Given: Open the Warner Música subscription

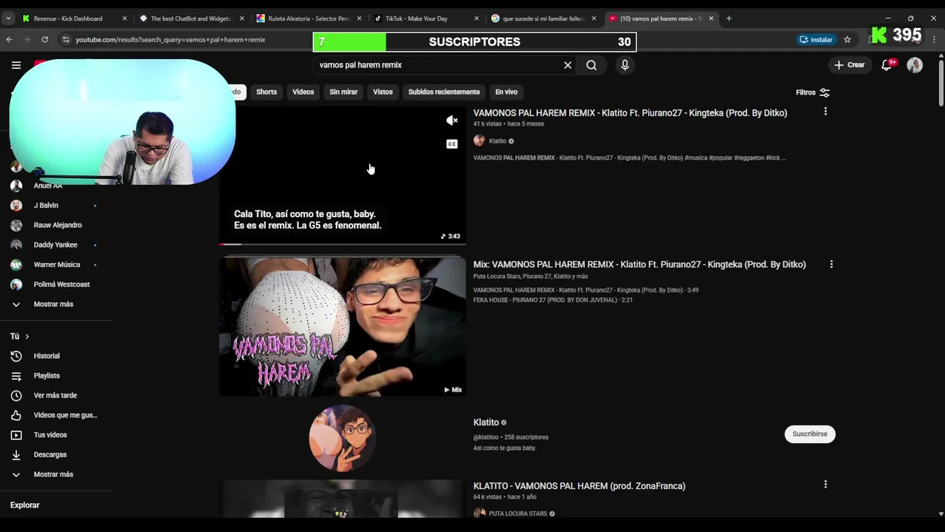Looking at the screenshot, I should (x=55, y=265).
